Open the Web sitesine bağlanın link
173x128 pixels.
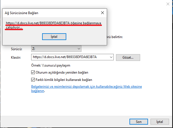tap(86, 89)
